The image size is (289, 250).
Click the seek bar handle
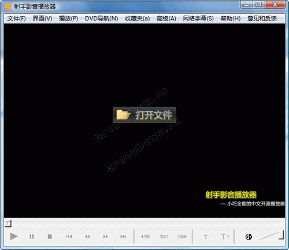8,223
